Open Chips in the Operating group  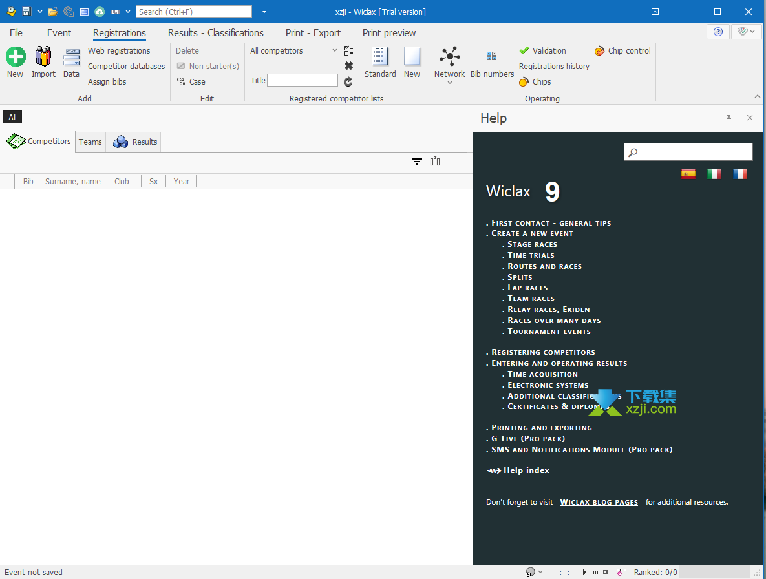pos(535,81)
